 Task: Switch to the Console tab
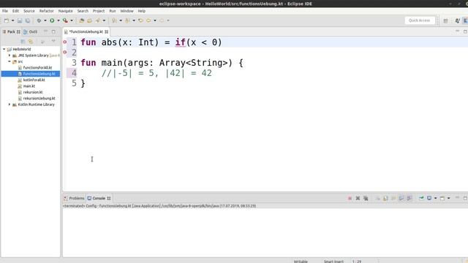click(x=99, y=198)
